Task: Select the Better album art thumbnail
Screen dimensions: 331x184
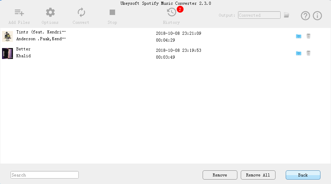Action: (x=7, y=53)
